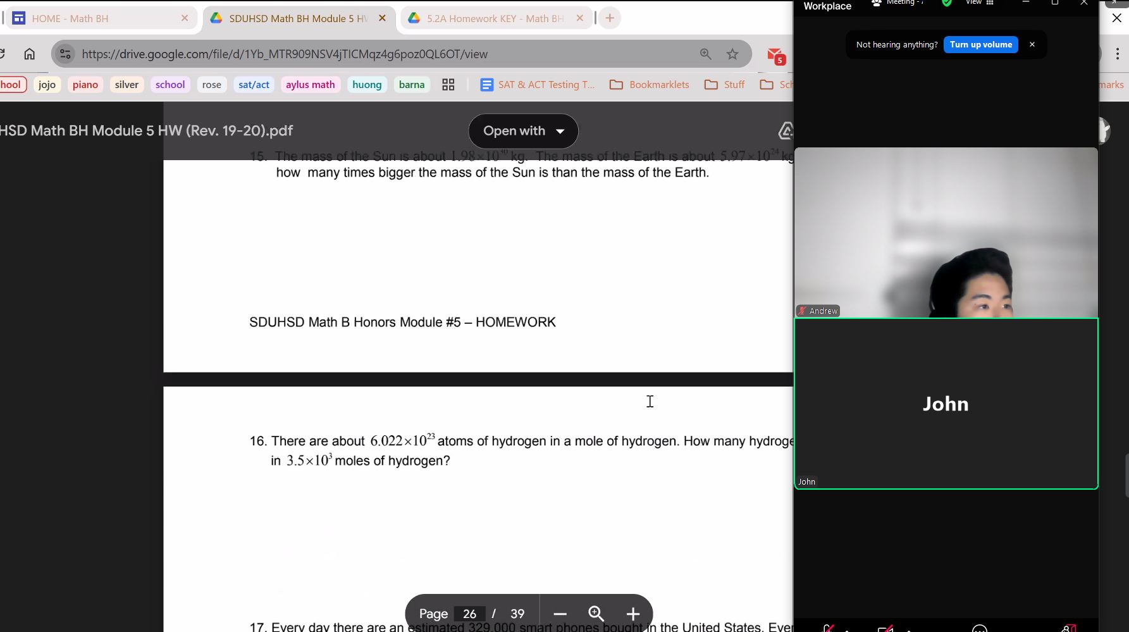
Task: Open the huong bookmark group
Action: (367, 85)
